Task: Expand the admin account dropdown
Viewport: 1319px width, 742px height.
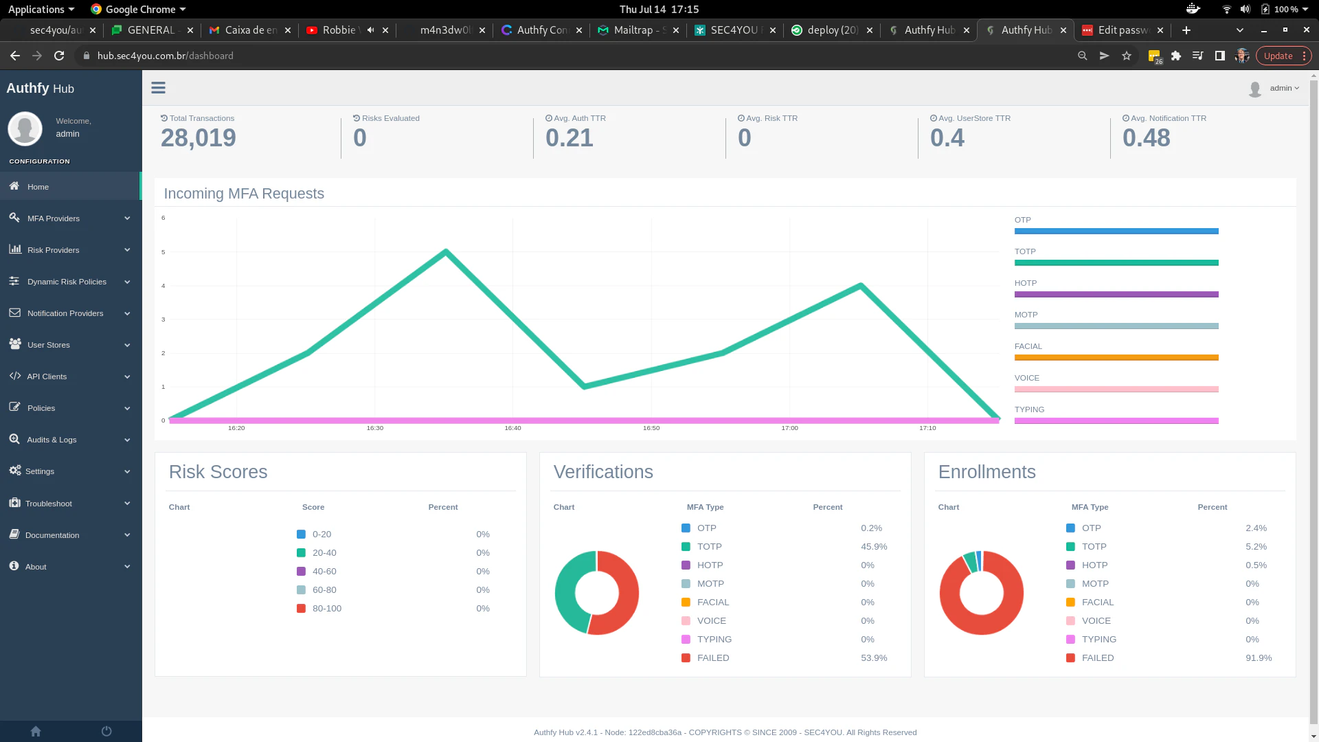Action: (1283, 88)
